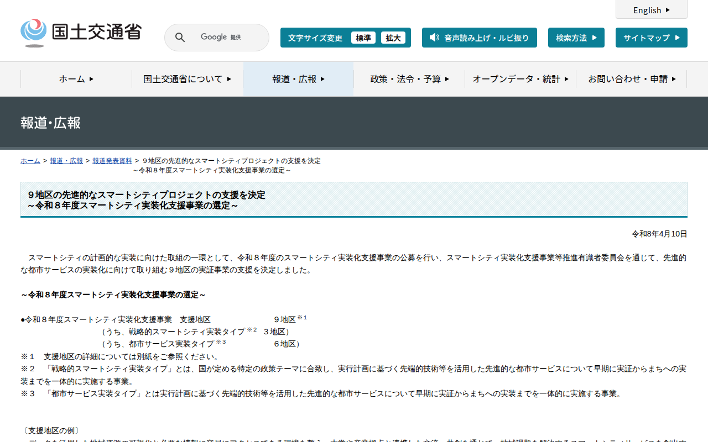Click the arrow next to 政策・法令・予算
This screenshot has height=442, width=708.
click(x=447, y=79)
